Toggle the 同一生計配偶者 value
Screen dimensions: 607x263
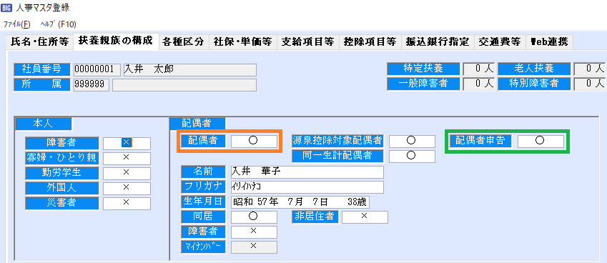(412, 157)
